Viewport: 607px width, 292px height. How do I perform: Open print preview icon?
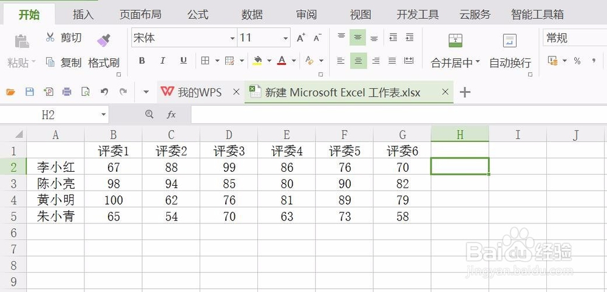(x=86, y=92)
